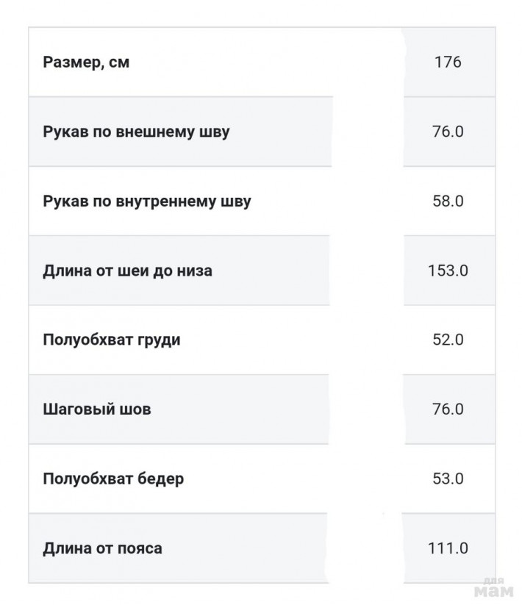Select the 76.0 value in 'Шаговый шов' row
The height and width of the screenshot is (605, 522).
(448, 409)
